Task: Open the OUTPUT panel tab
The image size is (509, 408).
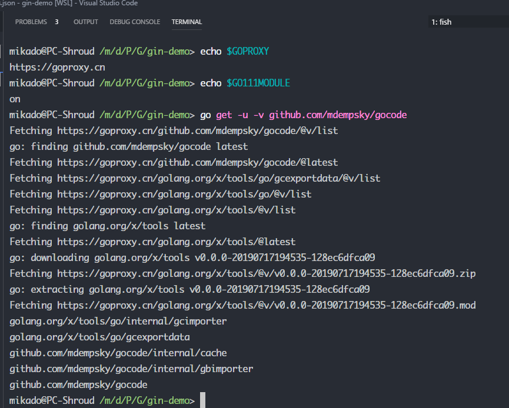Action: pos(86,22)
